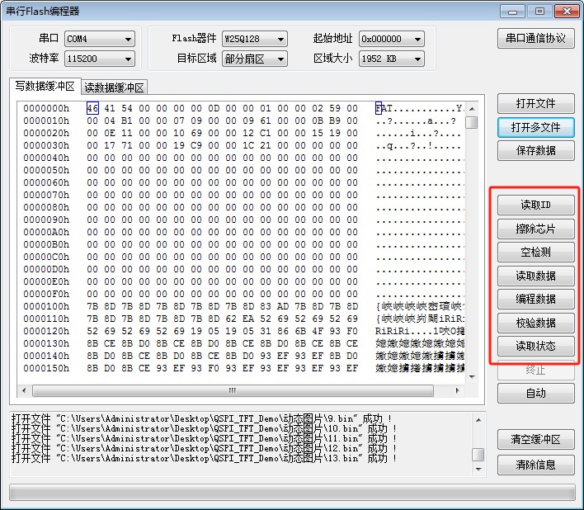Select the highlighted hex byte 46
Image resolution: width=584 pixels, height=510 pixels.
point(92,108)
